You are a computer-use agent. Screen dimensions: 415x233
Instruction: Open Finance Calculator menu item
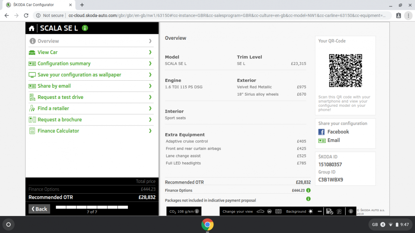click(x=91, y=131)
